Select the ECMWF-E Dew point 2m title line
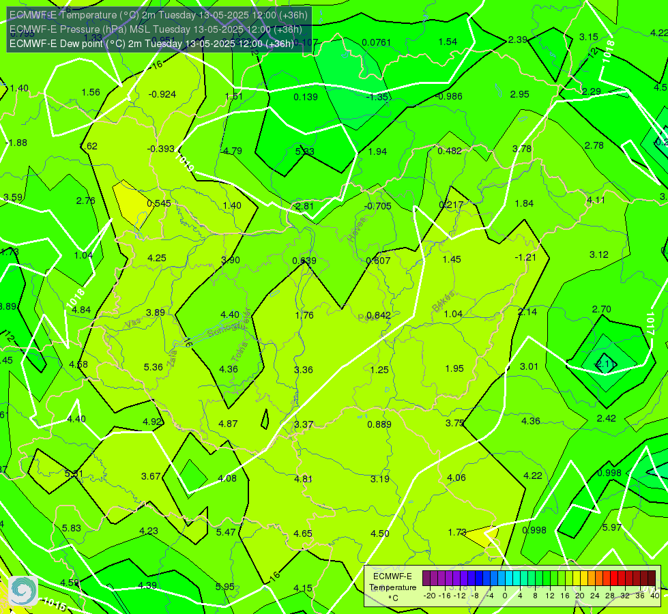This screenshot has height=614, width=668. [x=151, y=44]
